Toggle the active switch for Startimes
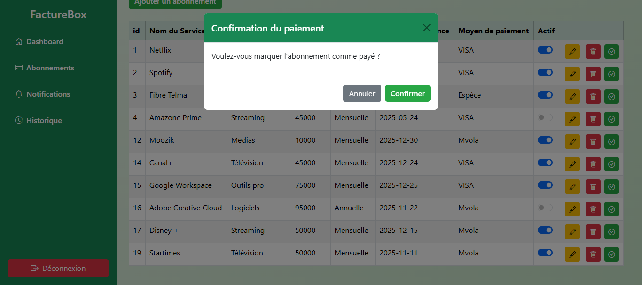 click(x=545, y=253)
